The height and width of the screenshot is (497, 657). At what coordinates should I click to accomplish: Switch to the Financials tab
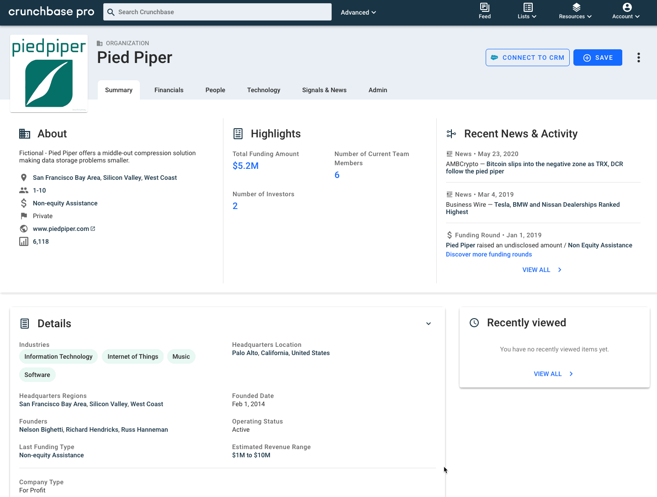tap(169, 90)
